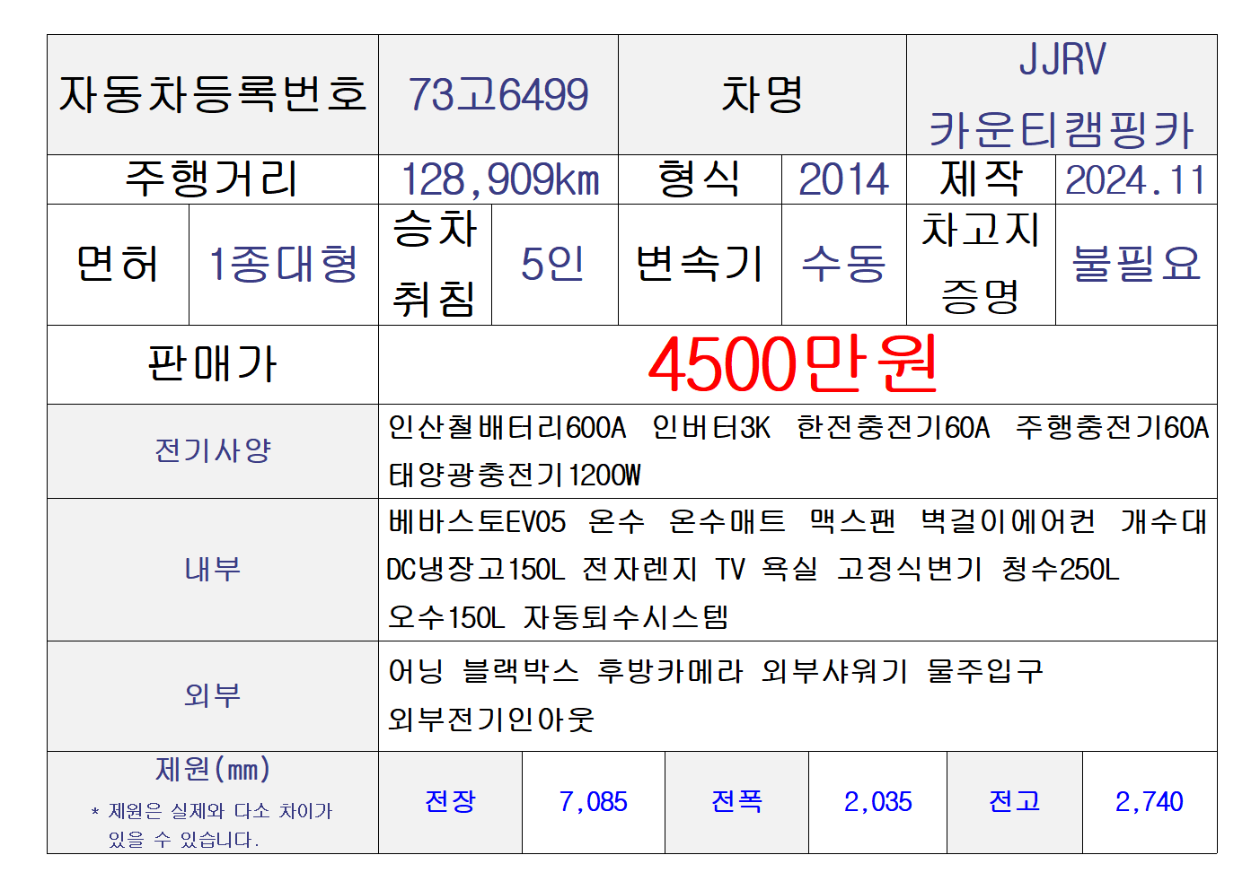Select the 태양광충전기1200W text
This screenshot has width=1260, height=890.
click(x=515, y=475)
